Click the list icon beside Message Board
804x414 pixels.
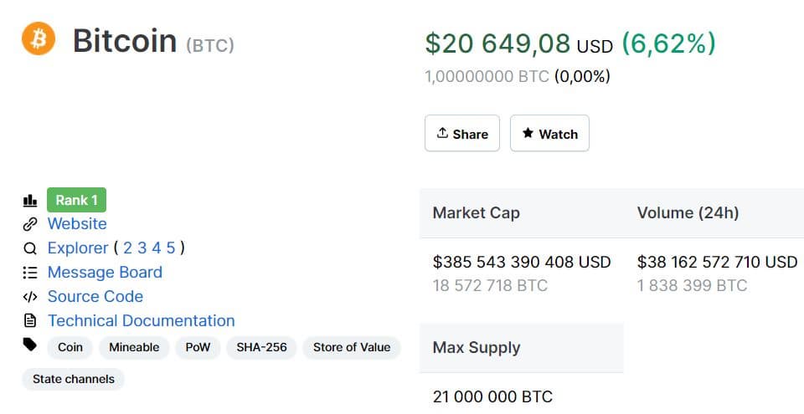coord(30,273)
